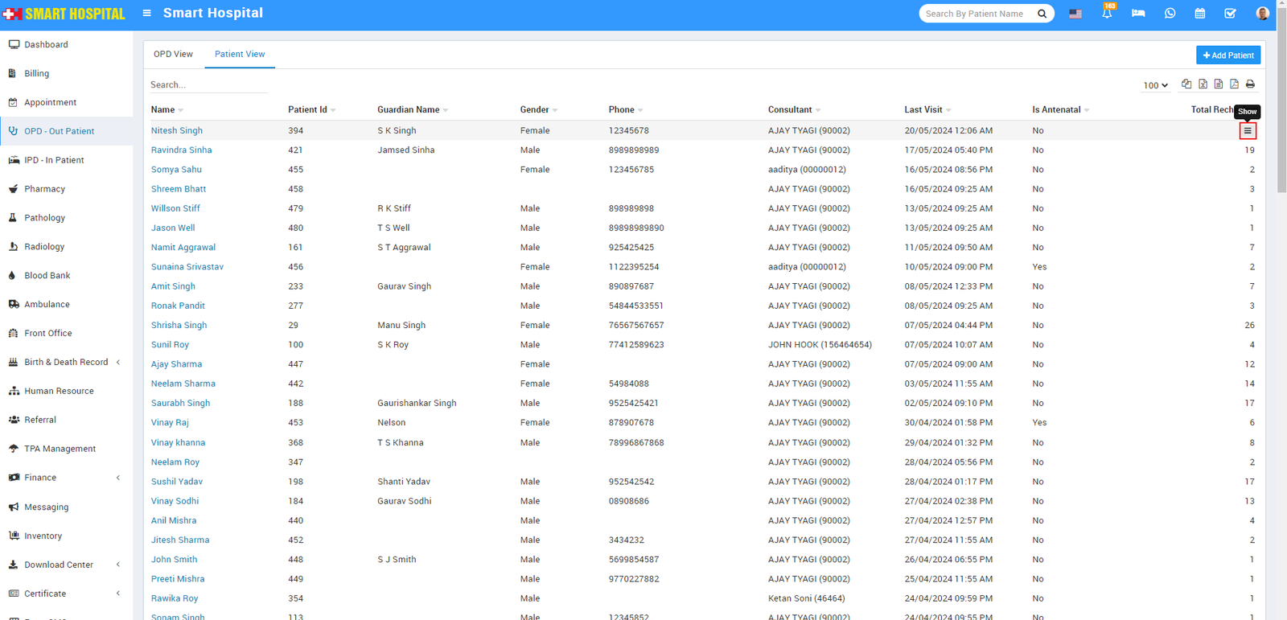Open the notifications bell icon
This screenshot has width=1287, height=620.
click(x=1107, y=14)
